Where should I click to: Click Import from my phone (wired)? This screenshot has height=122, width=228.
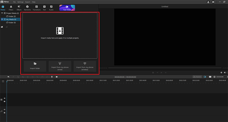tap(60, 66)
